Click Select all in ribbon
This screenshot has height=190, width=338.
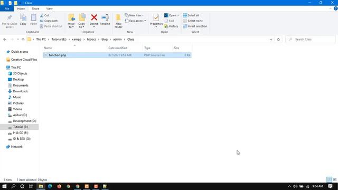(x=191, y=15)
